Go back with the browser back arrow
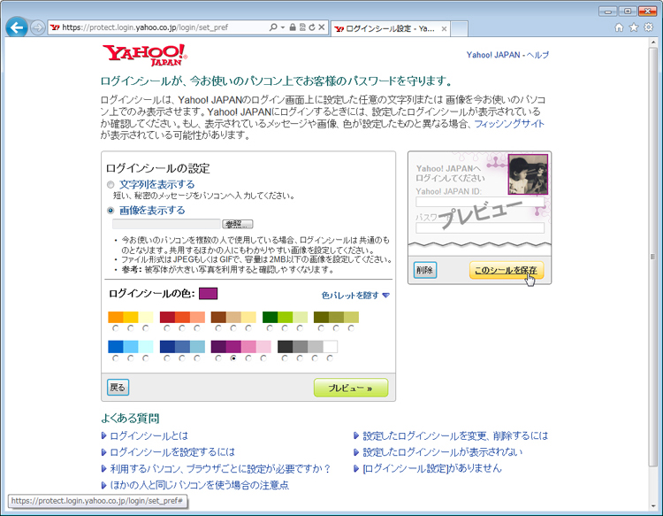This screenshot has width=663, height=516. coord(17,28)
